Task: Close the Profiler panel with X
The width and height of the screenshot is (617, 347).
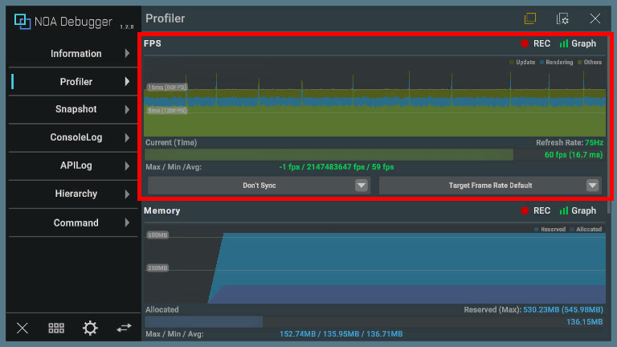Action: coord(595,18)
